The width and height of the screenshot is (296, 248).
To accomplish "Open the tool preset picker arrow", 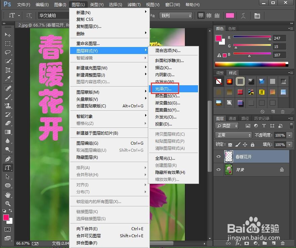I will click(19, 15).
